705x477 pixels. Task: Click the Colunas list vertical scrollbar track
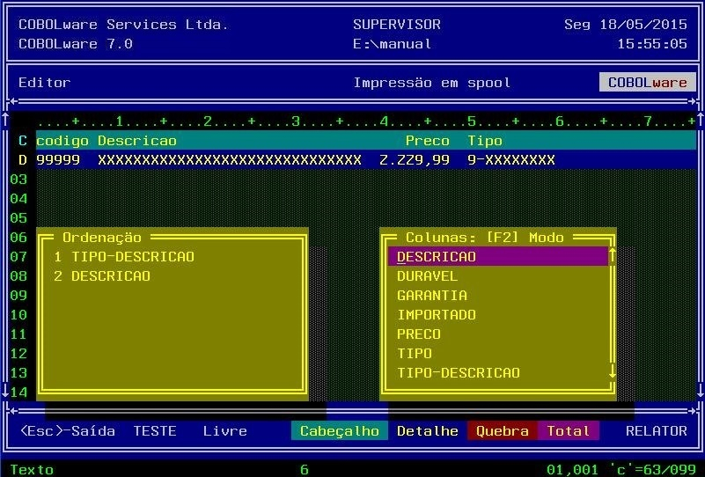612,314
